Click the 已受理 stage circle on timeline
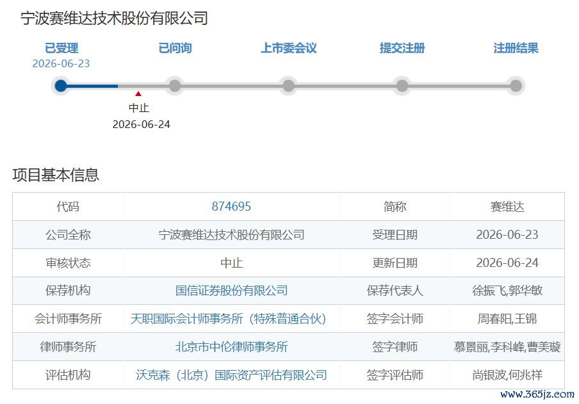Viewport: 579px width, 404px height. (61, 86)
